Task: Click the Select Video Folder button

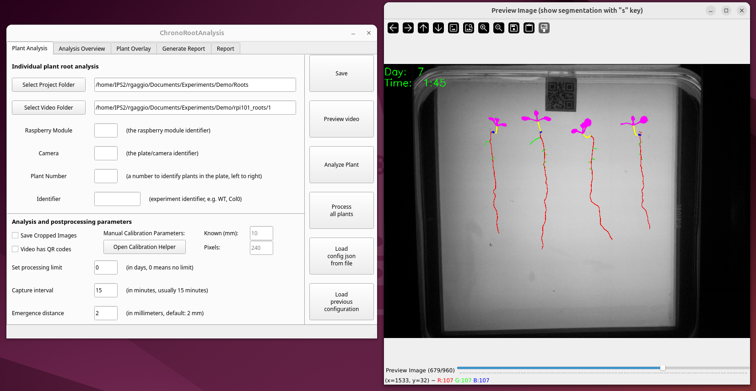Action: pyautogui.click(x=49, y=108)
